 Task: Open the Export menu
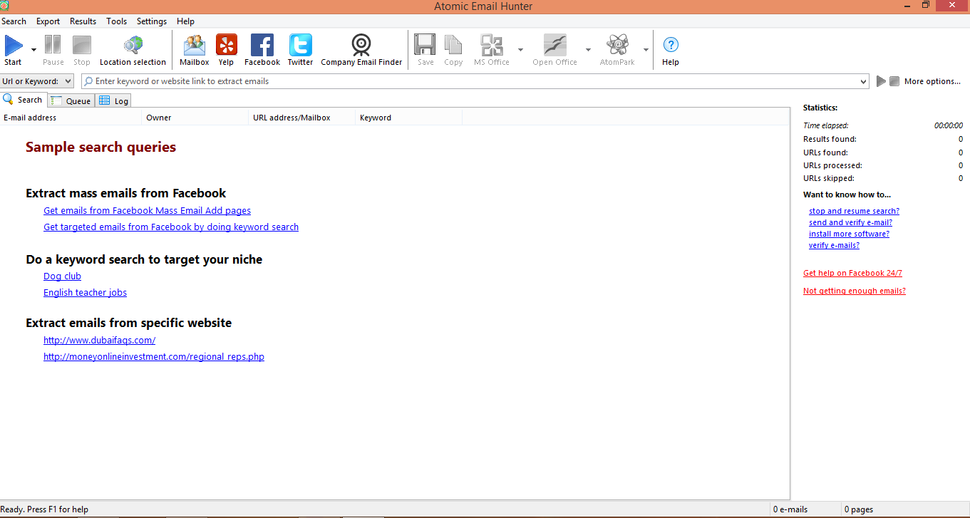tap(48, 21)
